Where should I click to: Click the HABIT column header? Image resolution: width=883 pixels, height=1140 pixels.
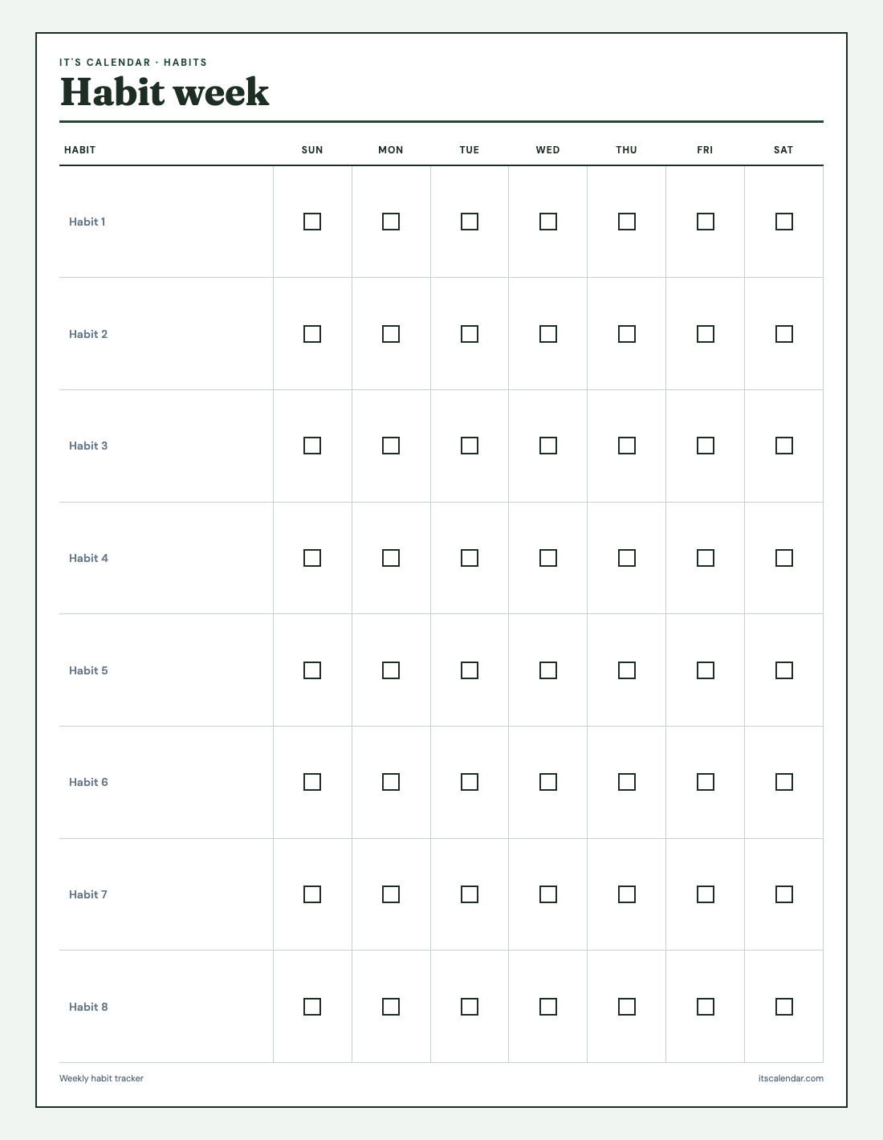point(79,150)
